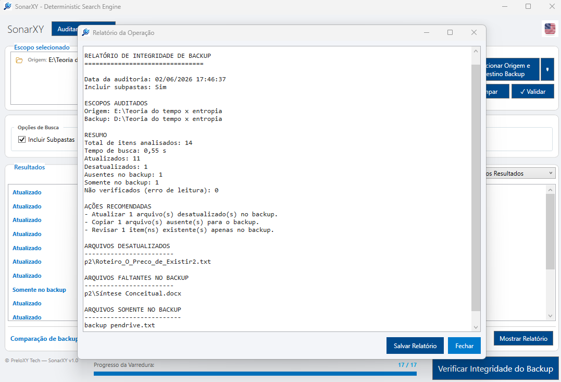Click the SonarXY app icon in main title bar
The height and width of the screenshot is (382, 561).
point(7,6)
